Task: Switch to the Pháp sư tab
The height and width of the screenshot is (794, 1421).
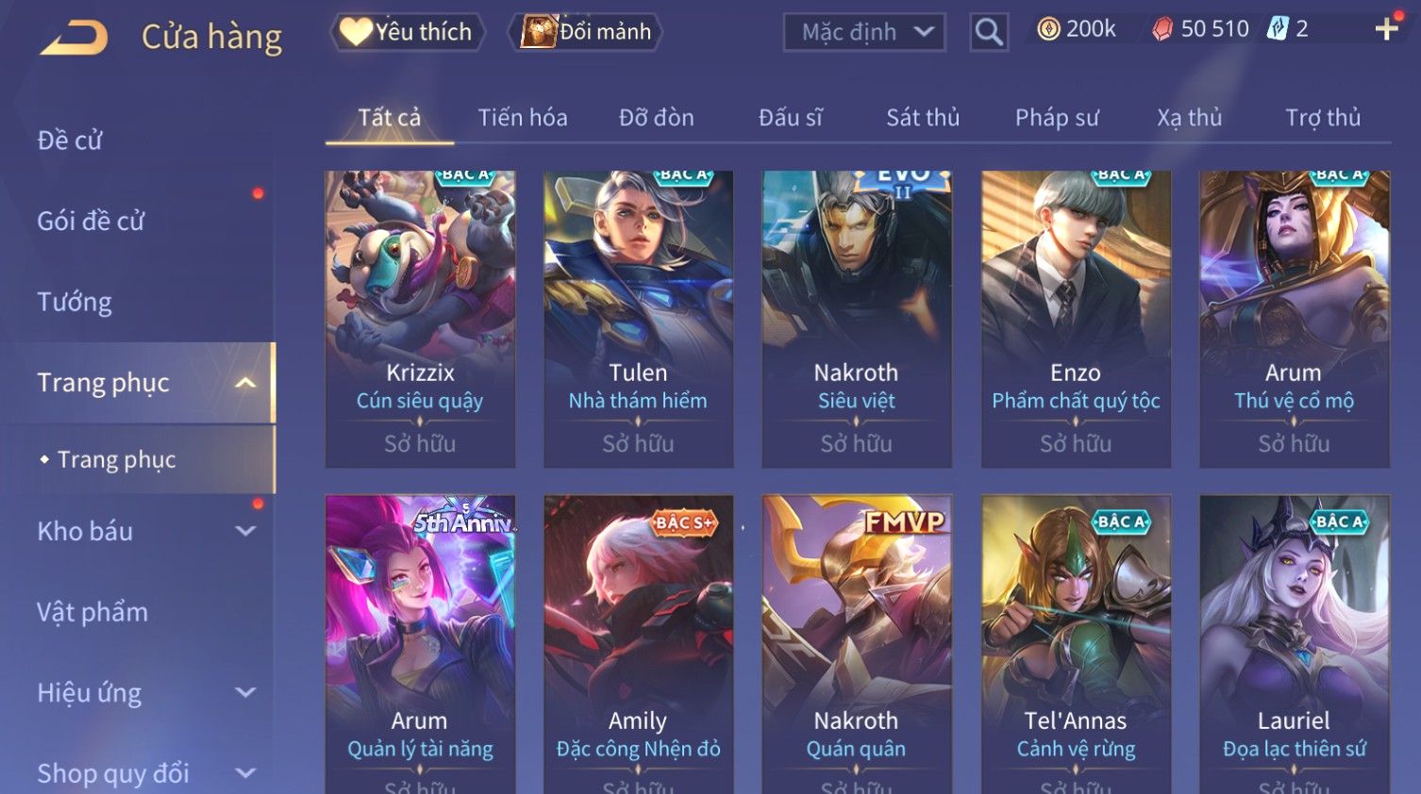Action: 1057,117
